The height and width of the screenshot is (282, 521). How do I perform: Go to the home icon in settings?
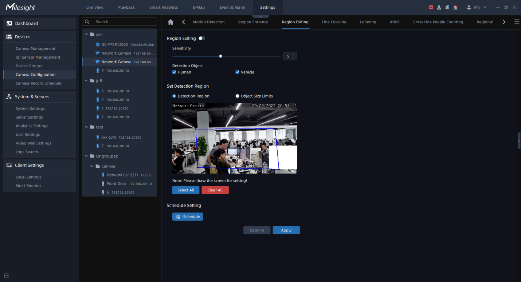pyautogui.click(x=171, y=22)
